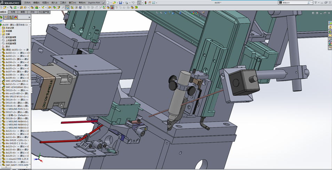Click the Print icon in the toolbar
332x170 pixels.
(127, 3)
